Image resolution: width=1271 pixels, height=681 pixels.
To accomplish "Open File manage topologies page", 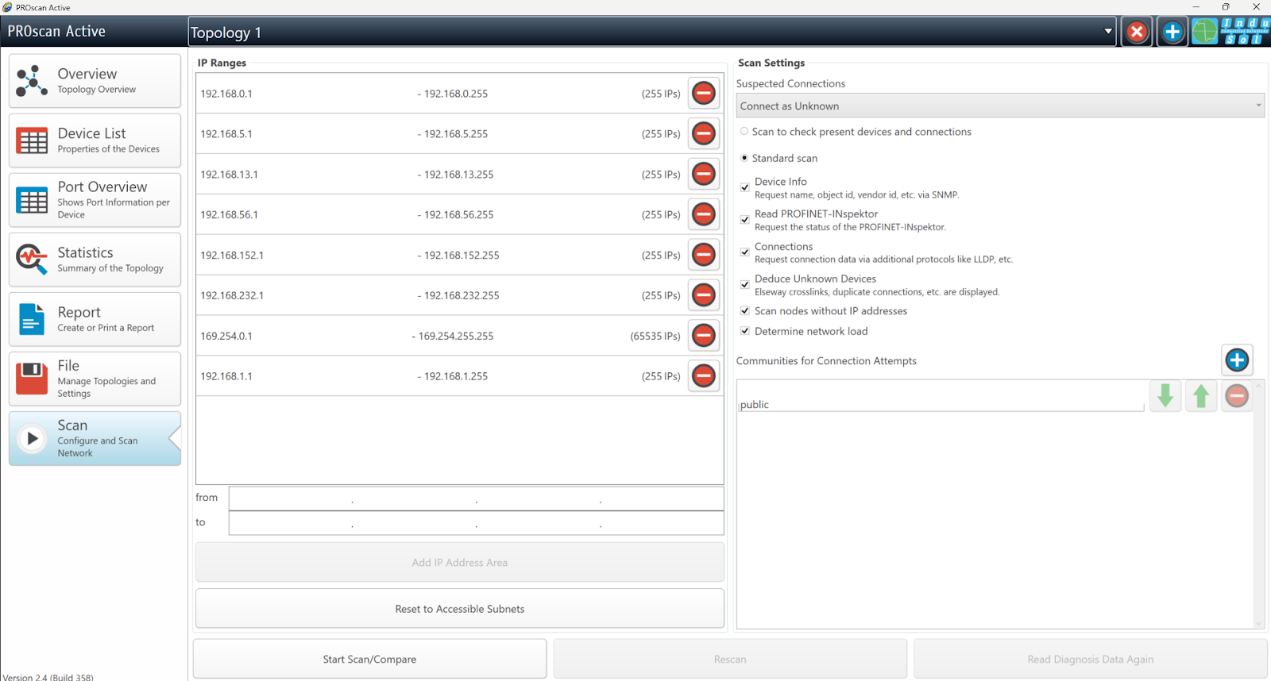I will [x=95, y=379].
